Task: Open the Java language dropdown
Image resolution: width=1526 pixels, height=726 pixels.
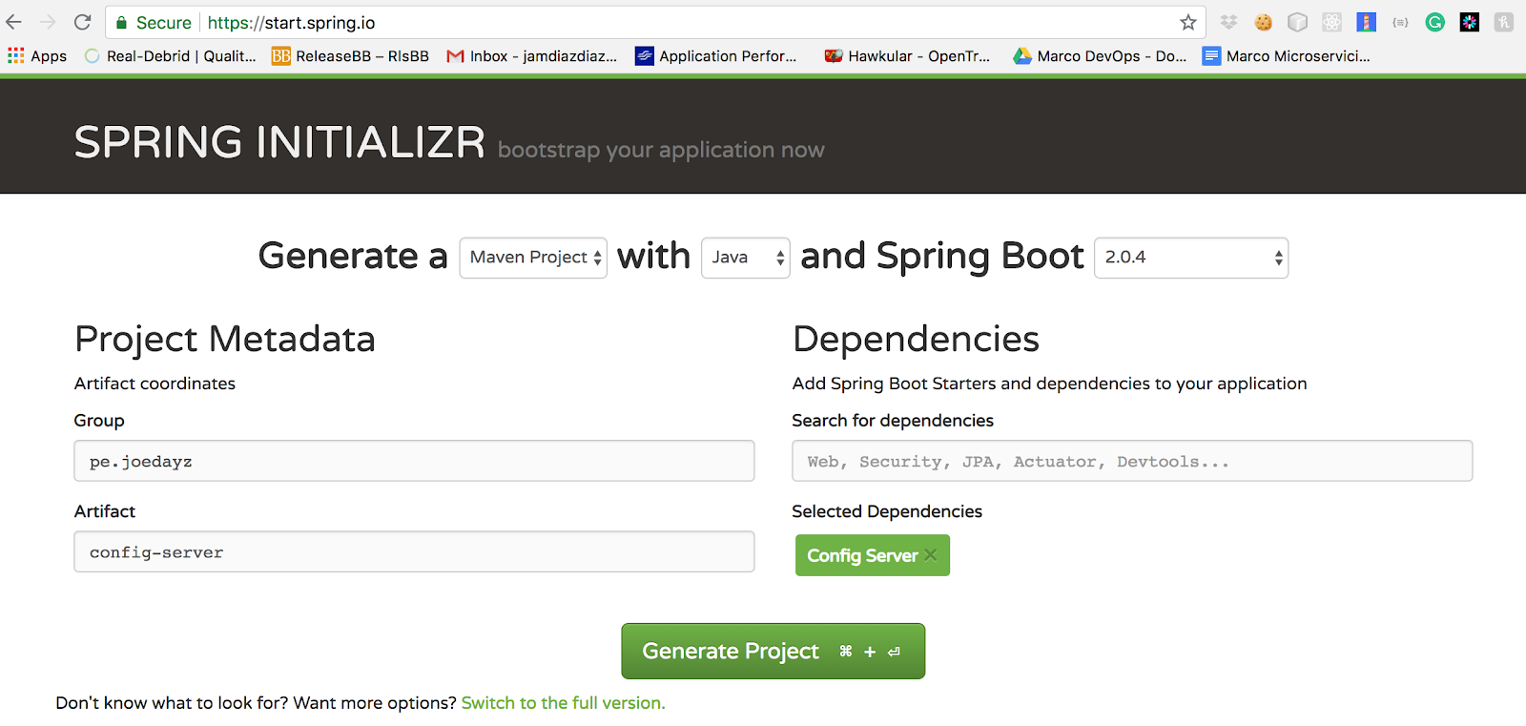Action: click(746, 258)
